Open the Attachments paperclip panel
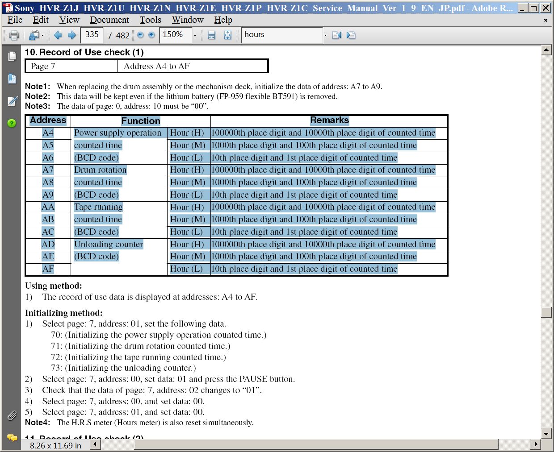554x452 pixels. click(12, 415)
